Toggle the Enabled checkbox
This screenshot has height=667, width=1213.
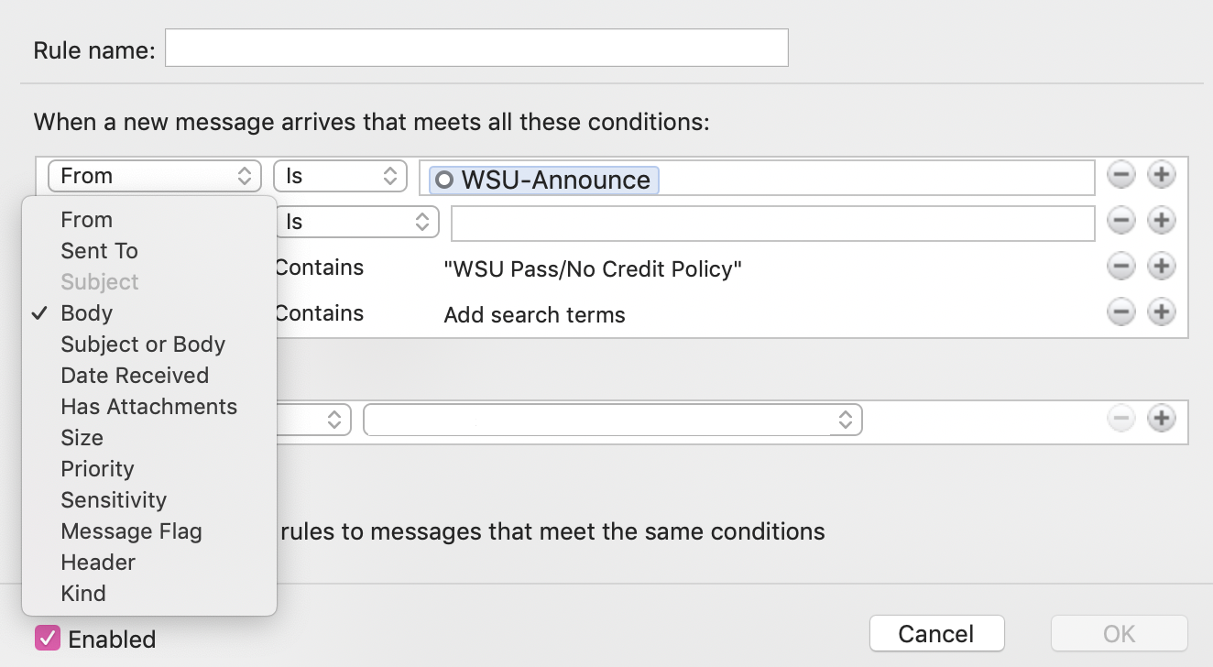click(x=48, y=638)
